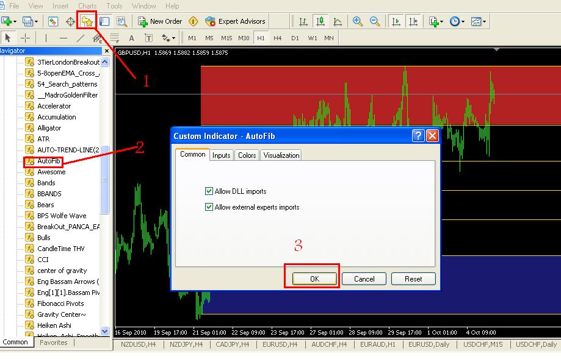The height and width of the screenshot is (362, 561).
Task: Switch chart to candlestick view
Action: click(x=320, y=21)
